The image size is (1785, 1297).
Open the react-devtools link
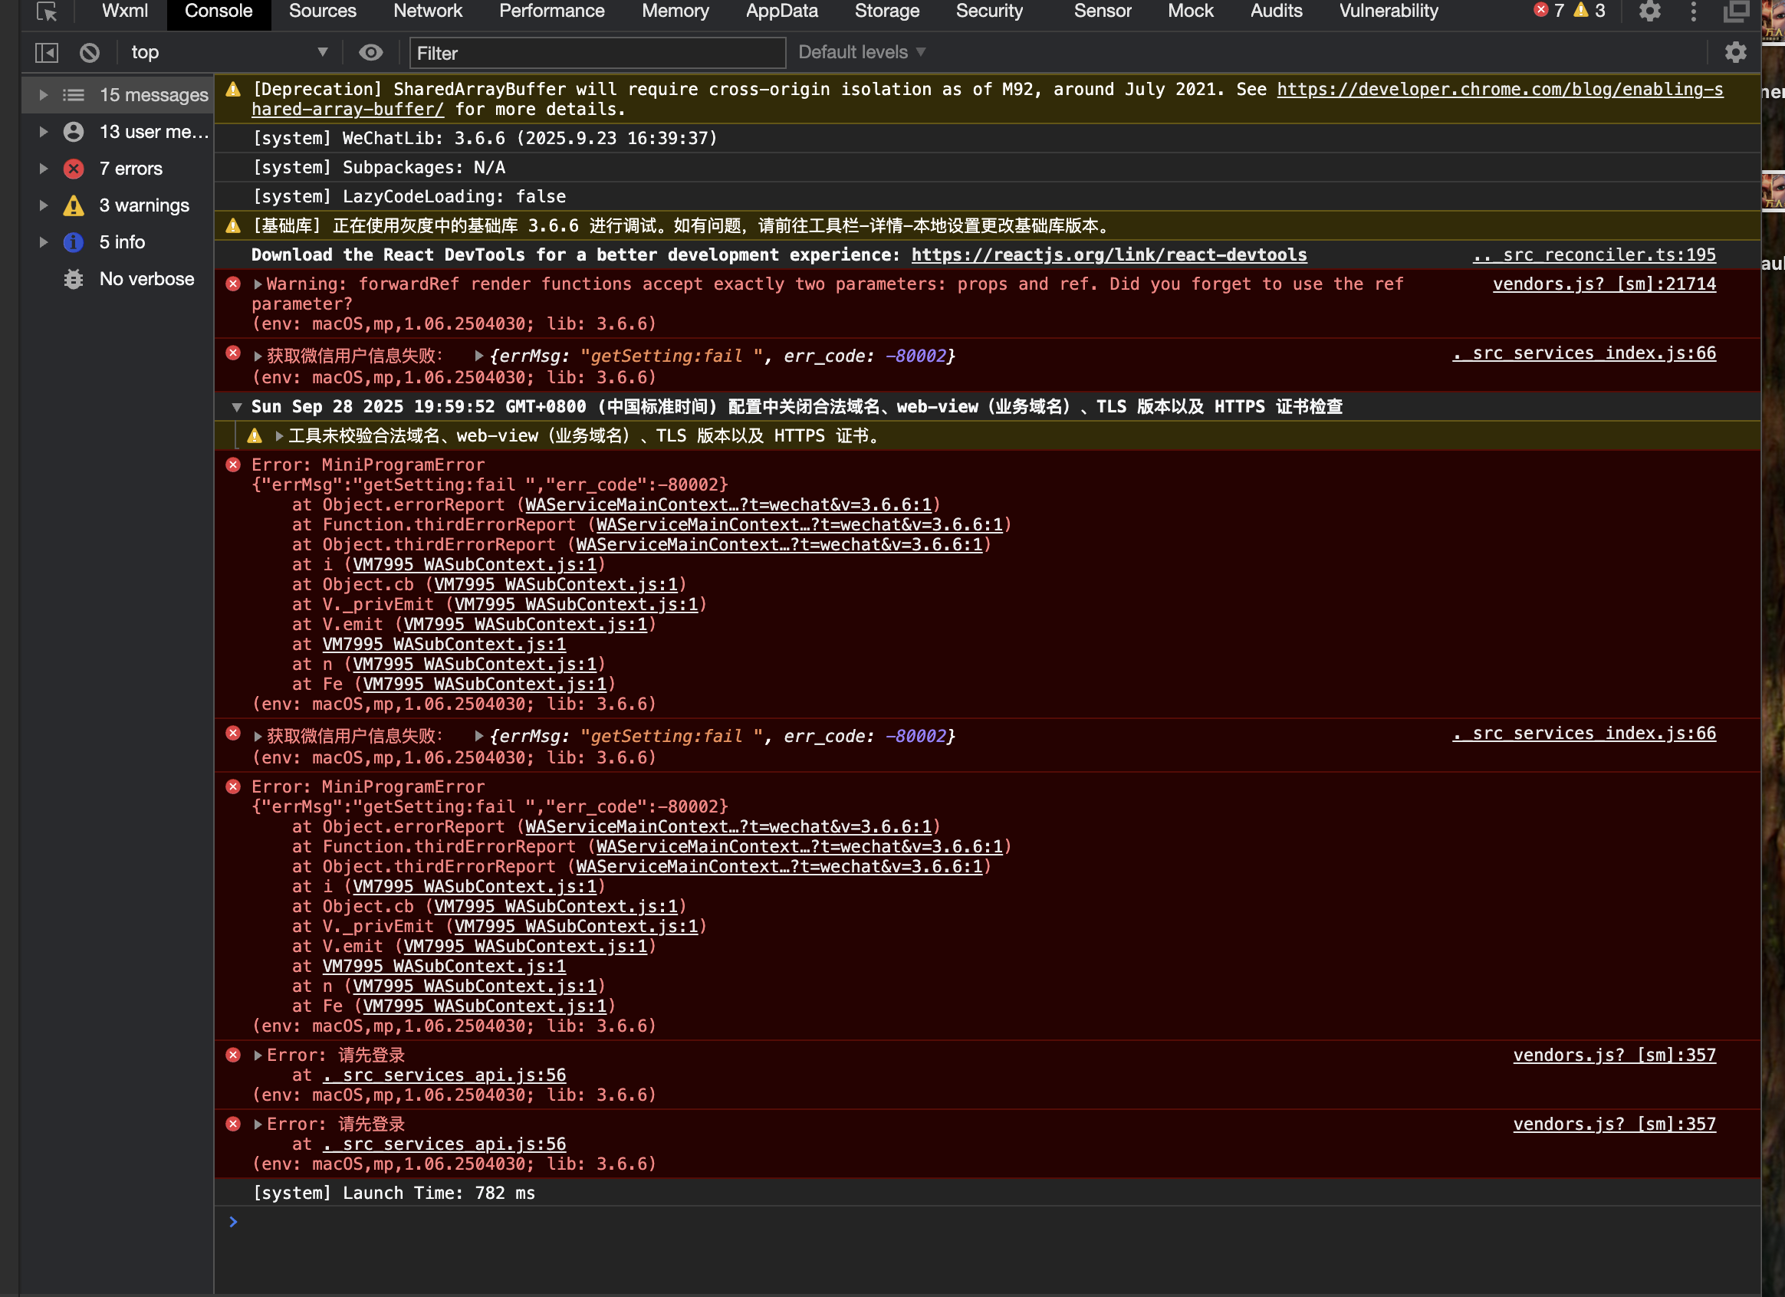pyautogui.click(x=1108, y=255)
